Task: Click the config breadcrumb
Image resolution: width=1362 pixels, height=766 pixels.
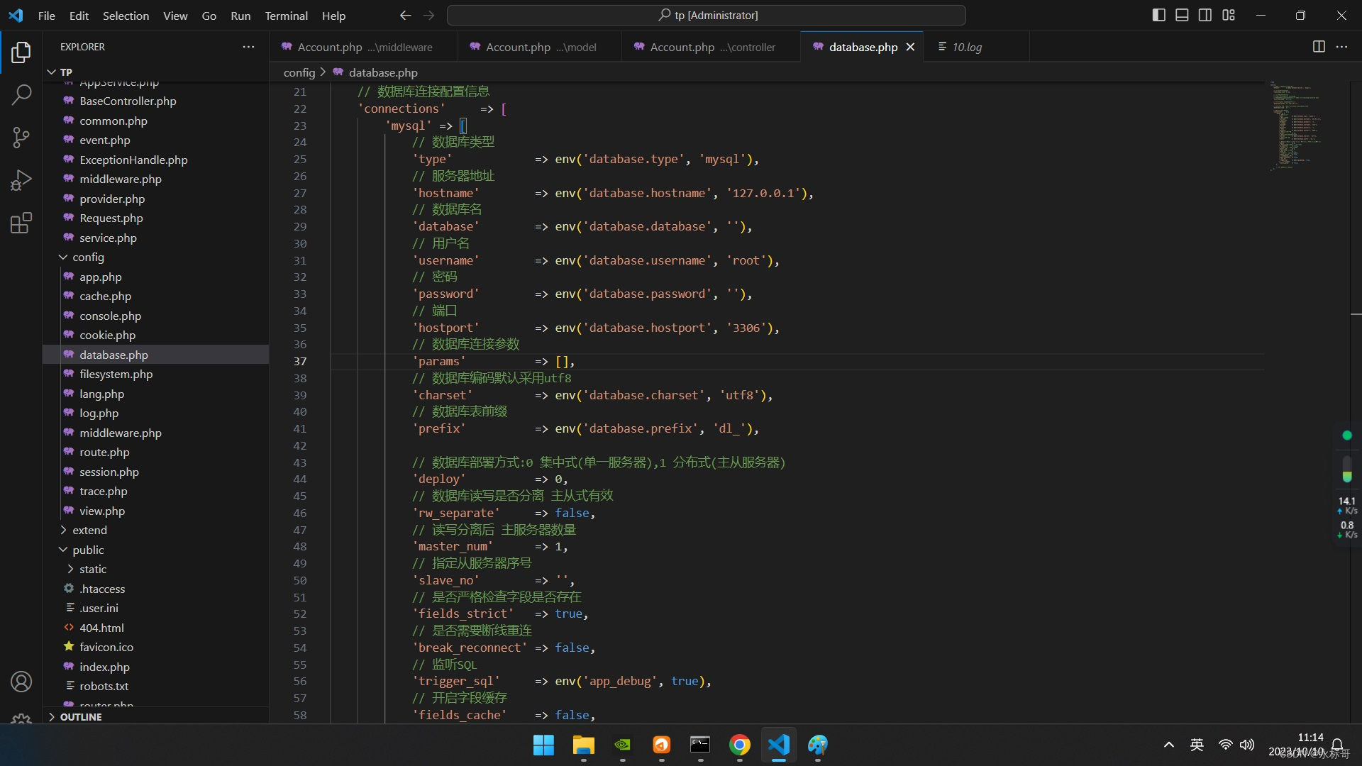Action: (x=299, y=72)
